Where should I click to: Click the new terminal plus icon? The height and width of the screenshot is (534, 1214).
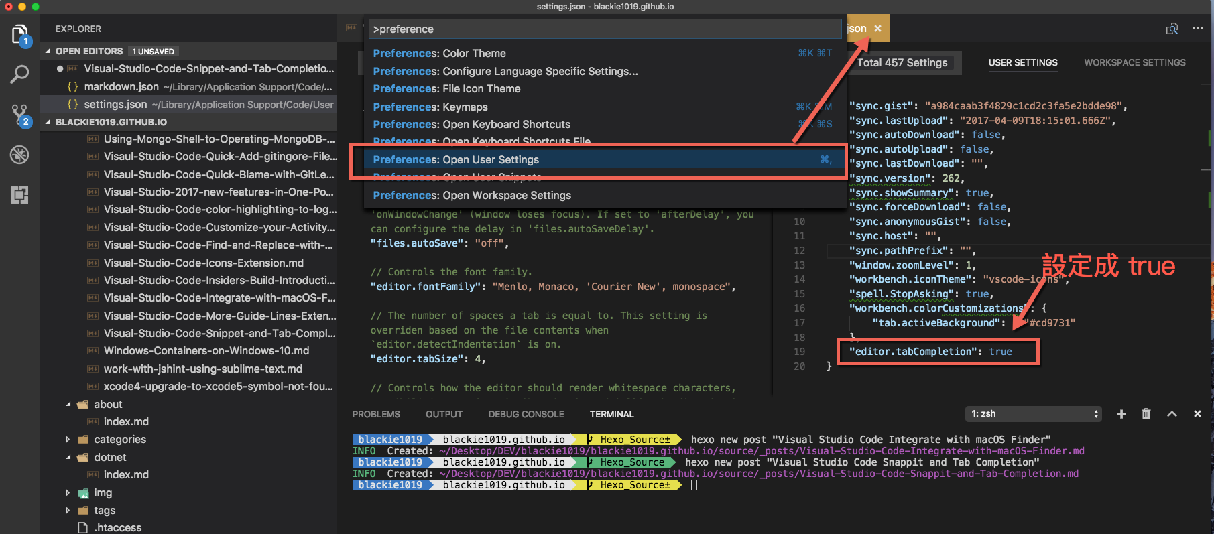pos(1121,414)
